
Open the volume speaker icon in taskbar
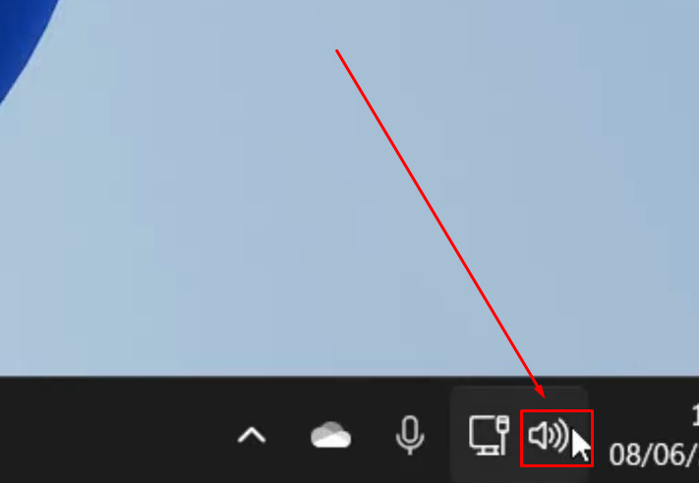tap(549, 435)
